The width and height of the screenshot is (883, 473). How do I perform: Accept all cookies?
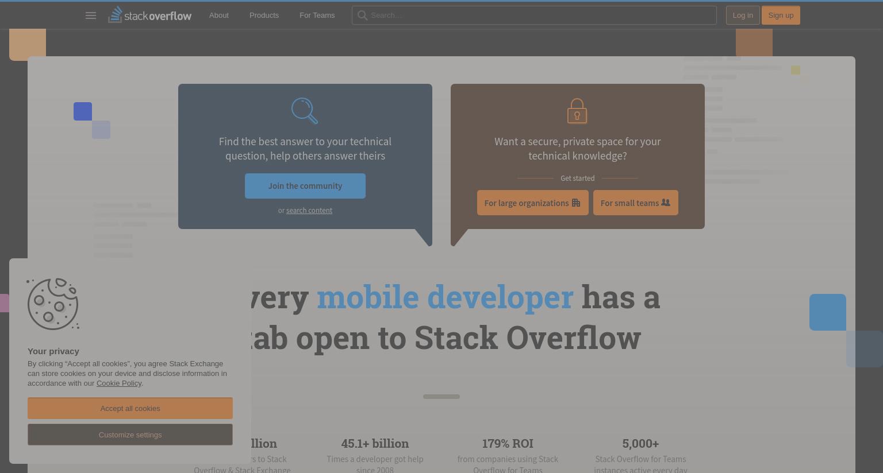(x=130, y=408)
